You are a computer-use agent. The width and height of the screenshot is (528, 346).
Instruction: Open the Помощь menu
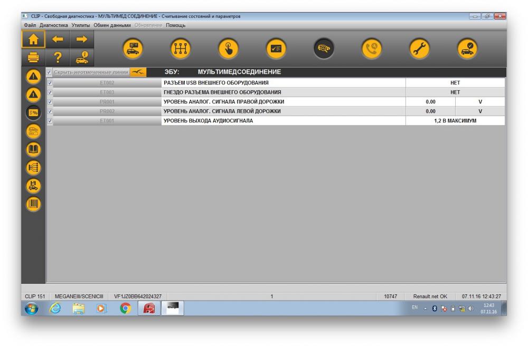click(175, 25)
